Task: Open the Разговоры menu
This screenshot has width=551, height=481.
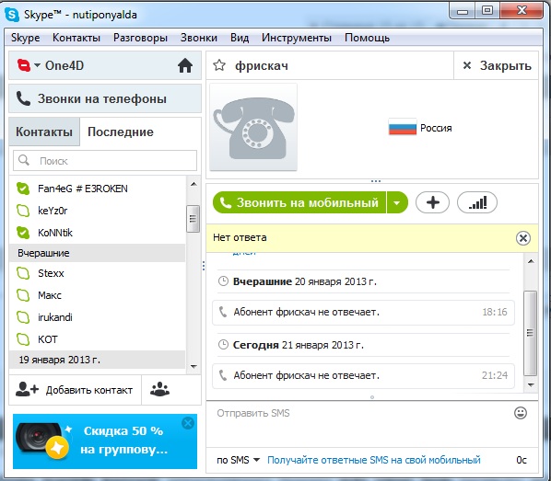Action: tap(140, 38)
